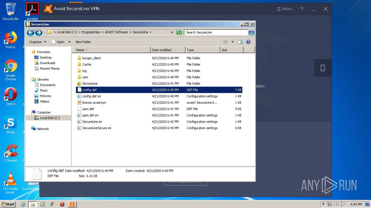The width and height of the screenshot is (371, 208).
Task: Click Avast SecureLine orange taskbar icon
Action: 72,204
